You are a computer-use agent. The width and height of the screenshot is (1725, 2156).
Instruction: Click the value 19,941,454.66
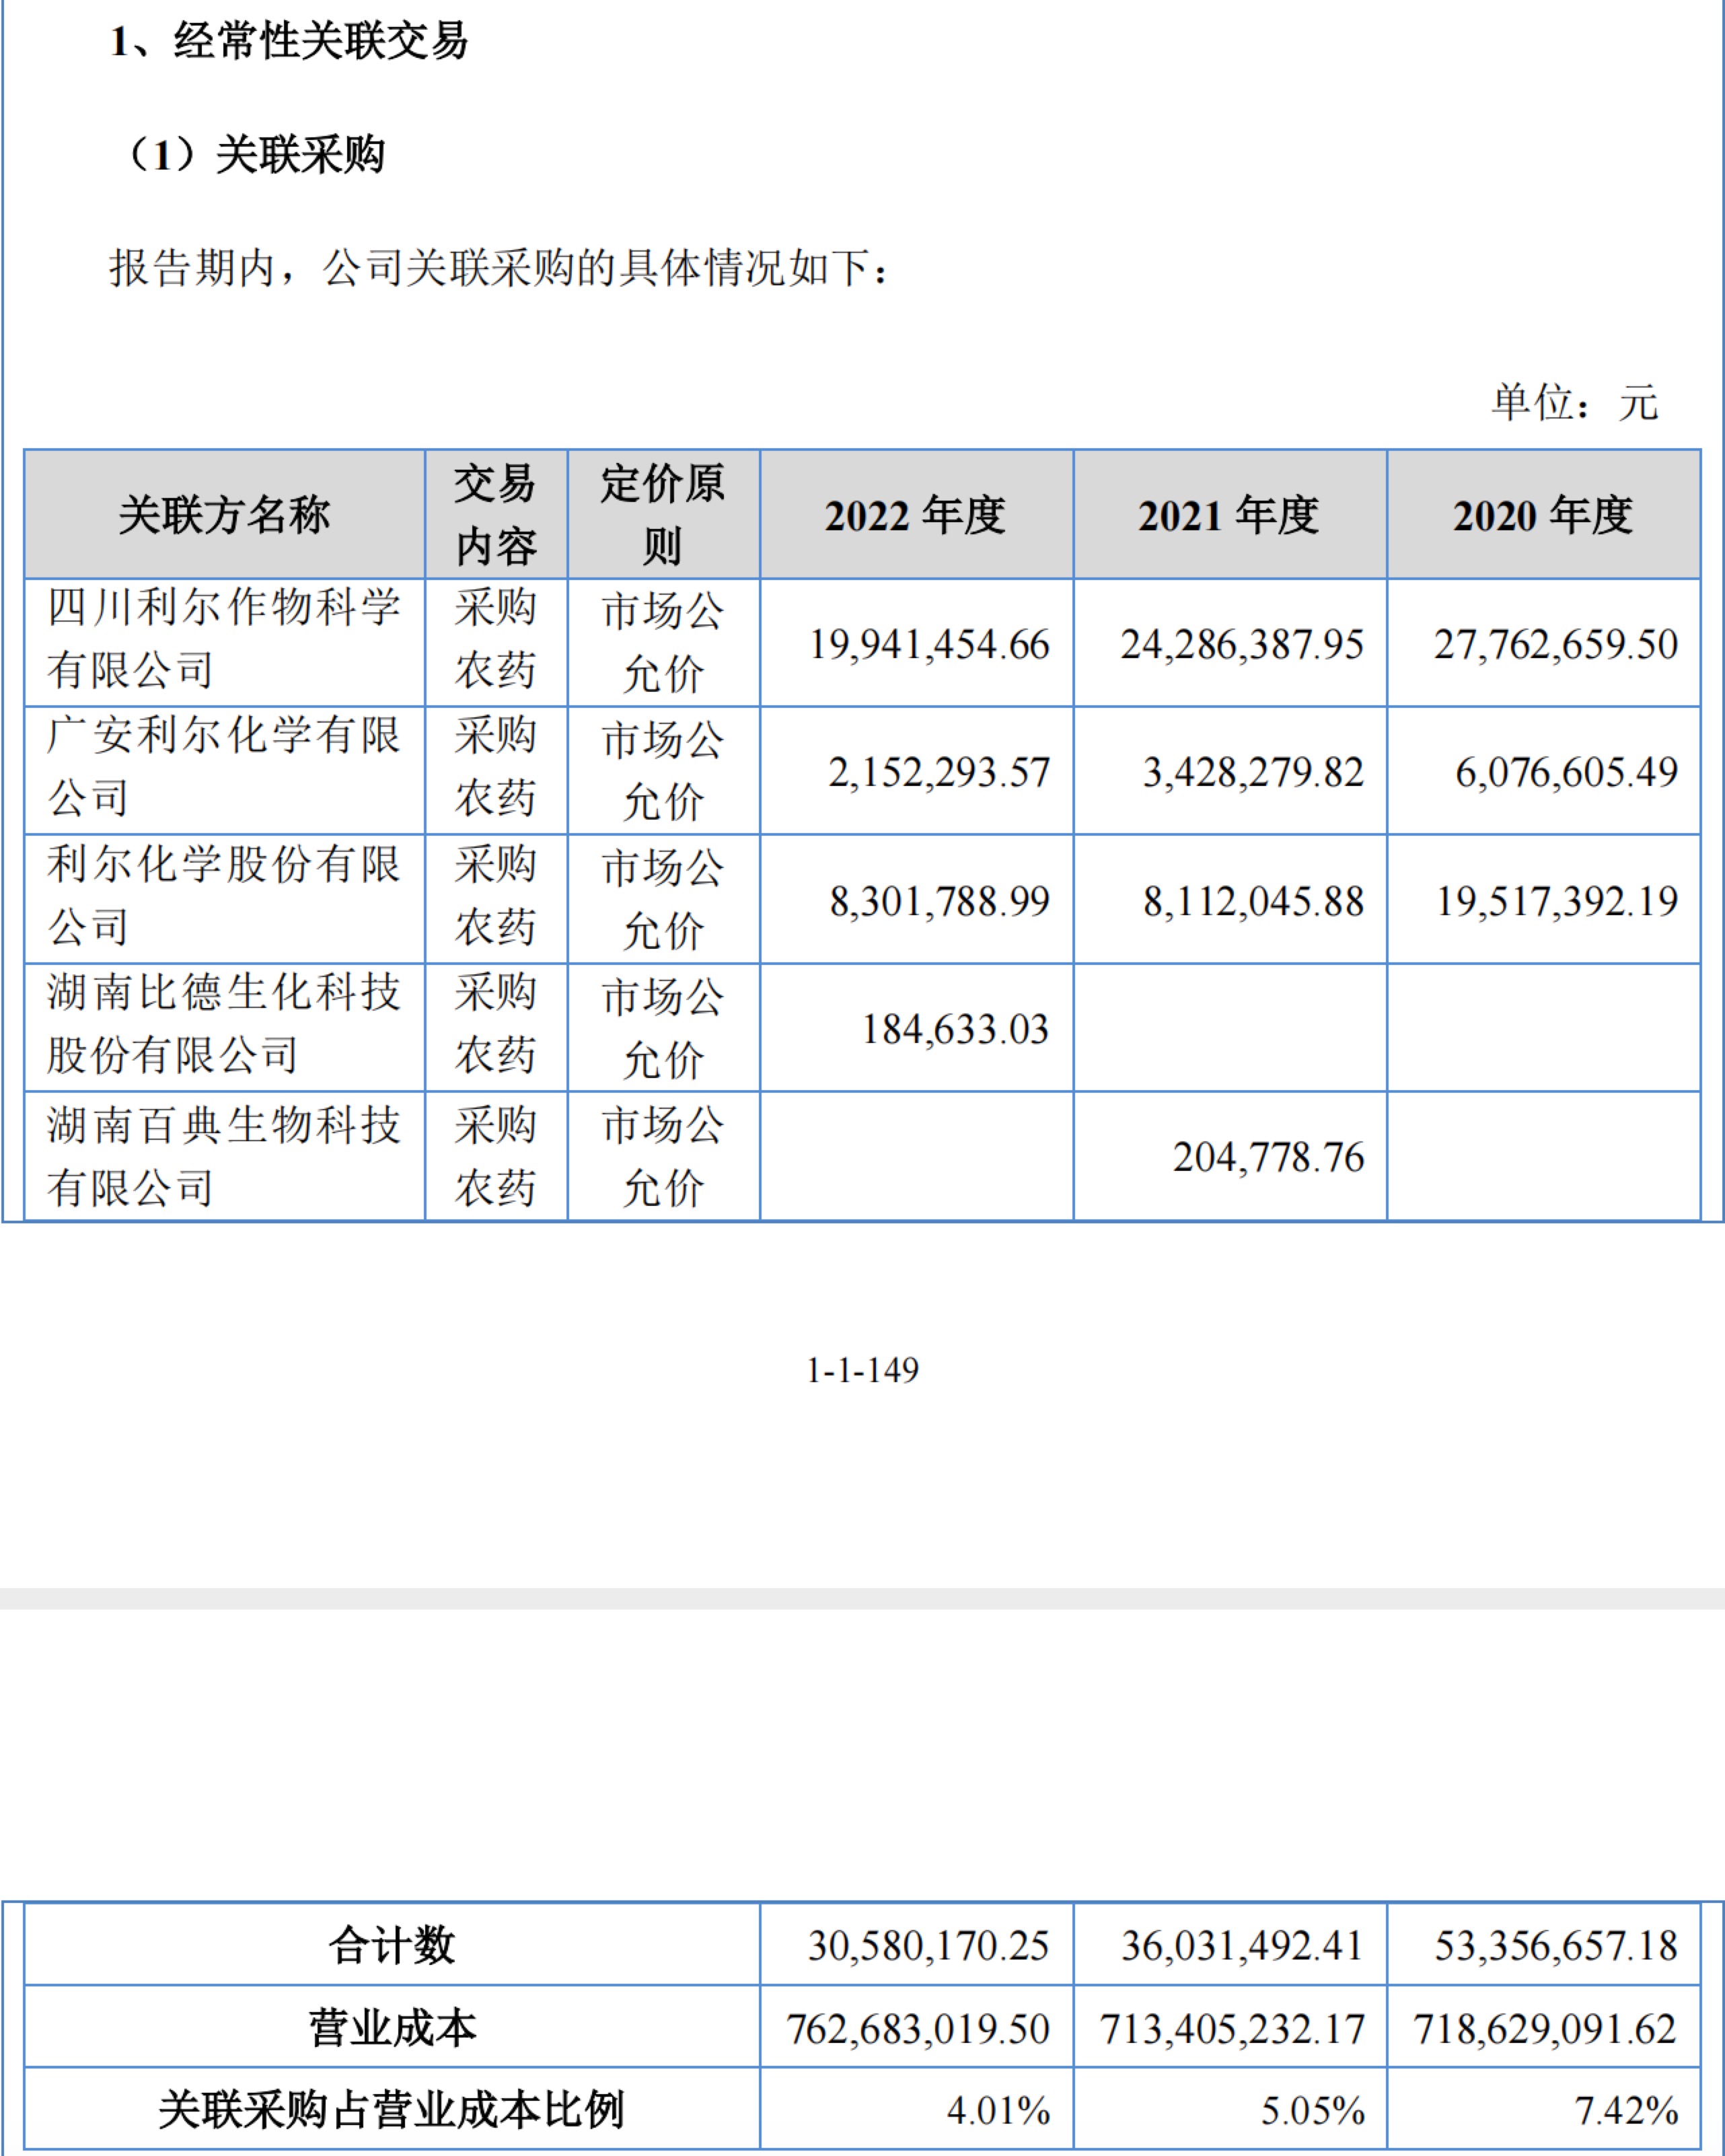[929, 645]
